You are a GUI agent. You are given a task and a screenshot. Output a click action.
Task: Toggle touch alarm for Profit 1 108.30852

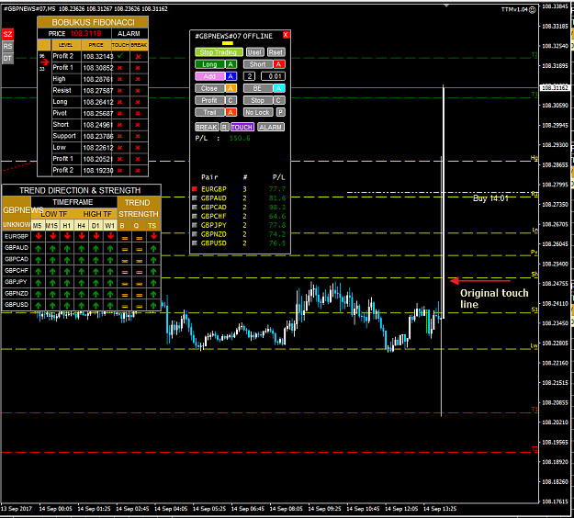pos(120,68)
